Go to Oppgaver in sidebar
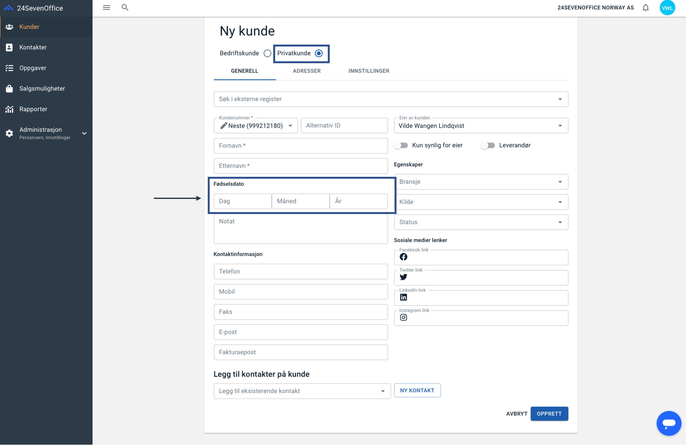The image size is (689, 446). [46, 68]
